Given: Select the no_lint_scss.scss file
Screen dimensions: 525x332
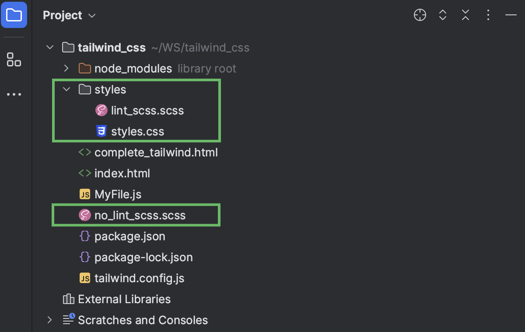Looking at the screenshot, I should point(140,215).
